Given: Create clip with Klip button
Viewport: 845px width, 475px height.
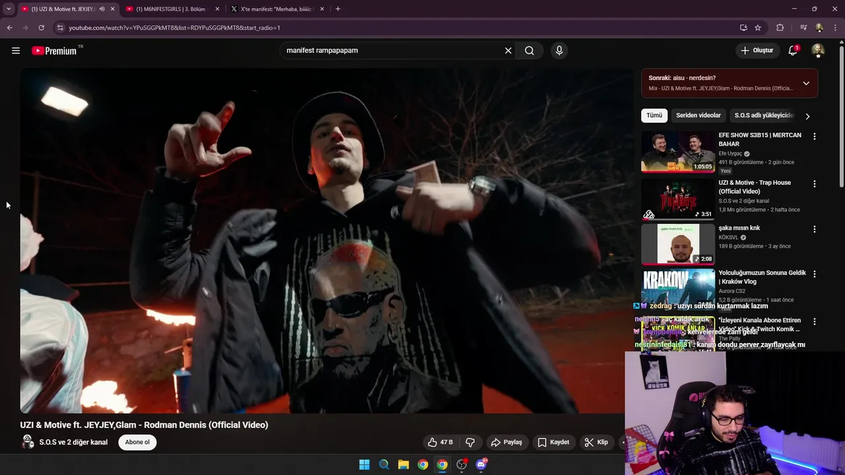Looking at the screenshot, I should 596,442.
